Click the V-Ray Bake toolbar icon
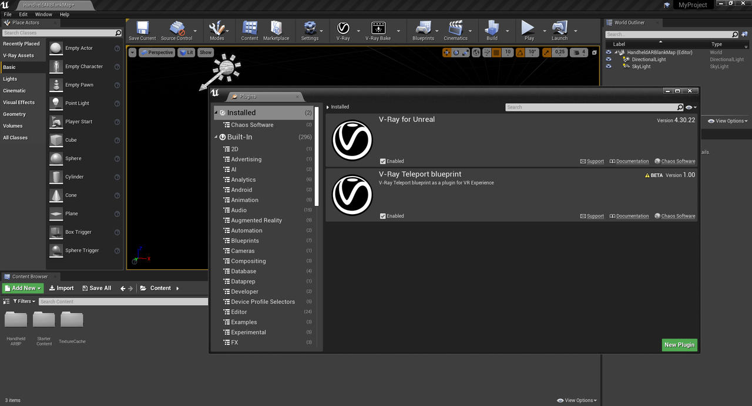Screen dimensions: 752x406 (x=378, y=31)
